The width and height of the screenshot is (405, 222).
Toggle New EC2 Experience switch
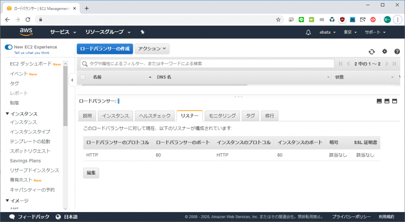9,47
